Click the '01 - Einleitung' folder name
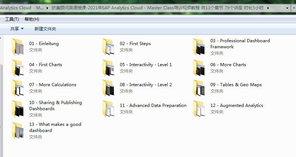 [x=44, y=44]
